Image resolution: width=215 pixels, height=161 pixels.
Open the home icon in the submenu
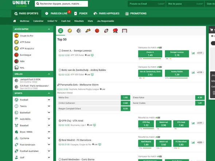coord(15,21)
